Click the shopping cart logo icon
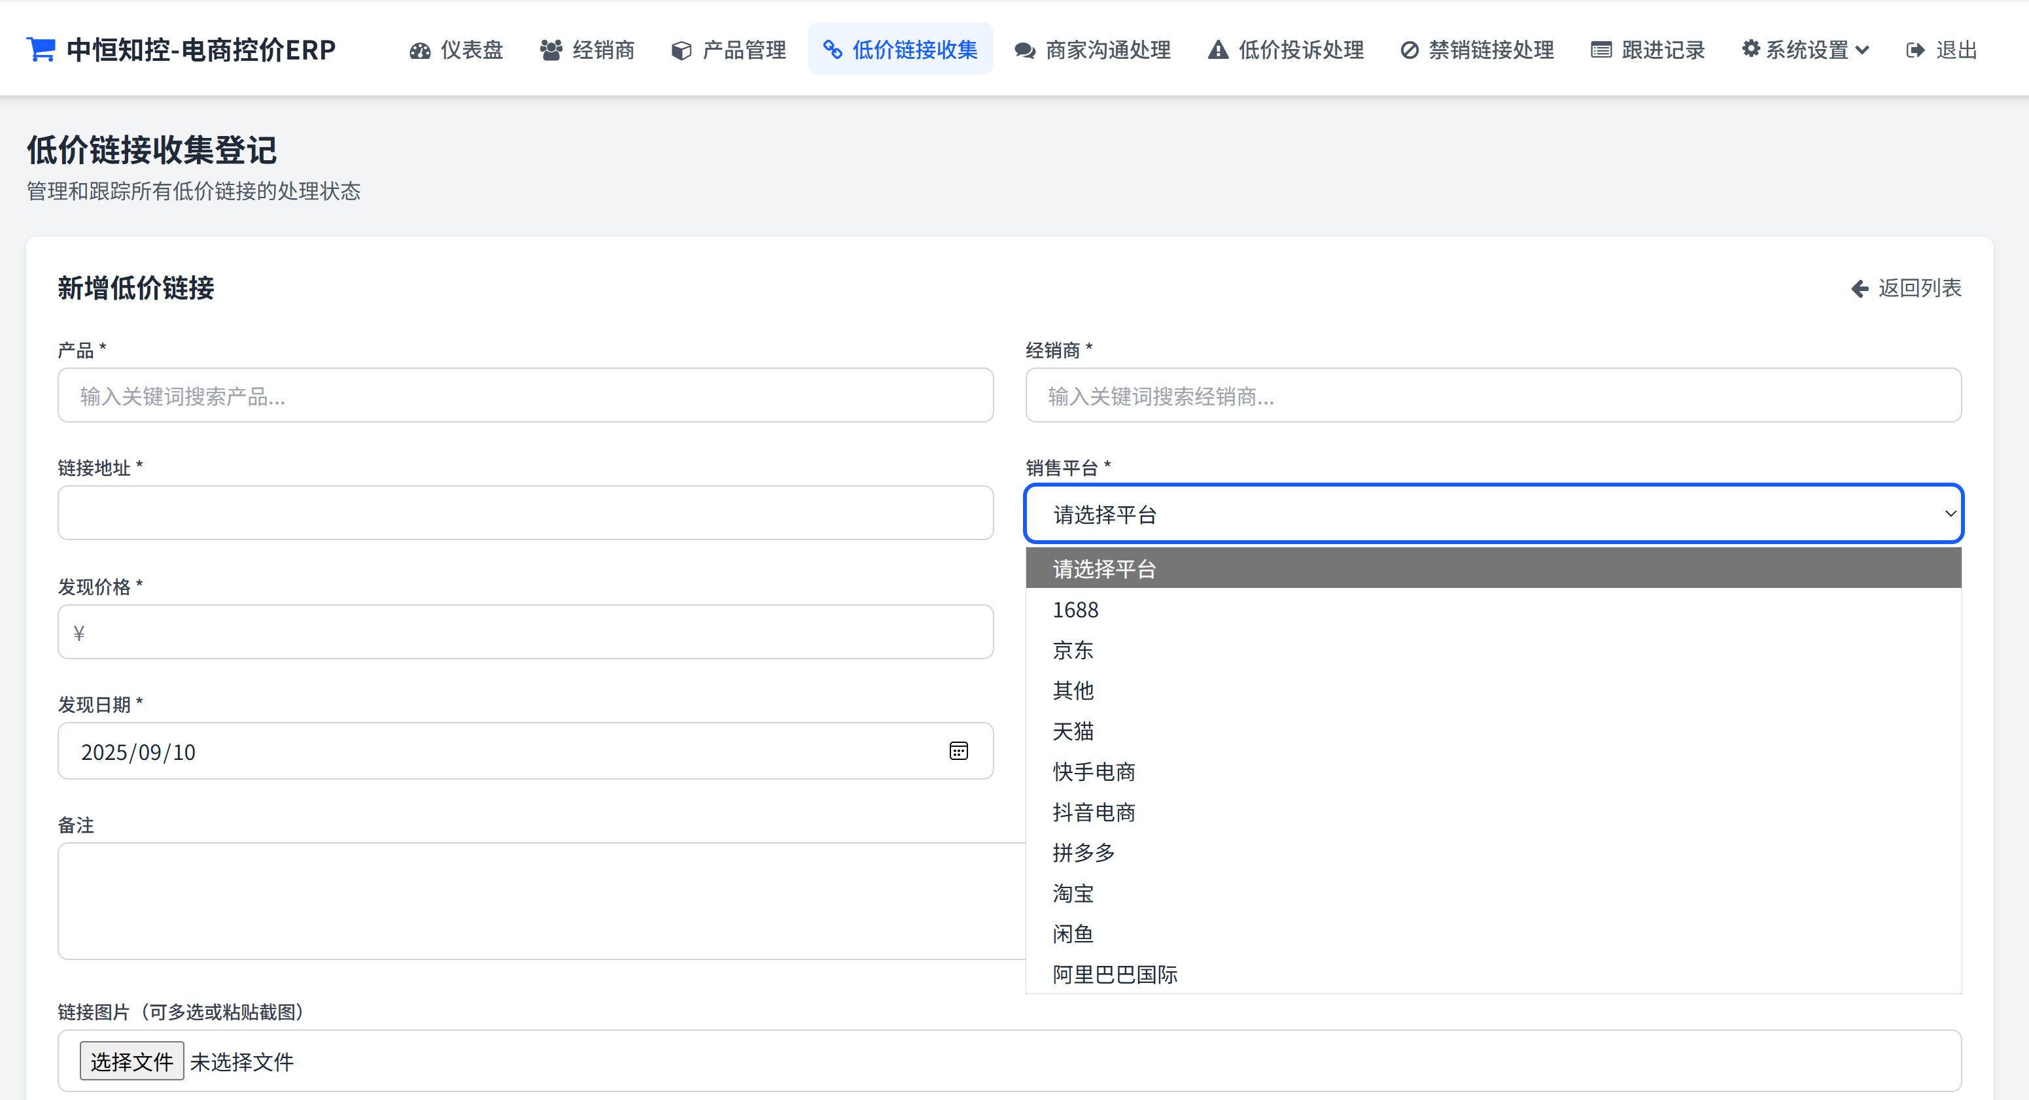Screen dimensions: 2029x1100 point(41,49)
